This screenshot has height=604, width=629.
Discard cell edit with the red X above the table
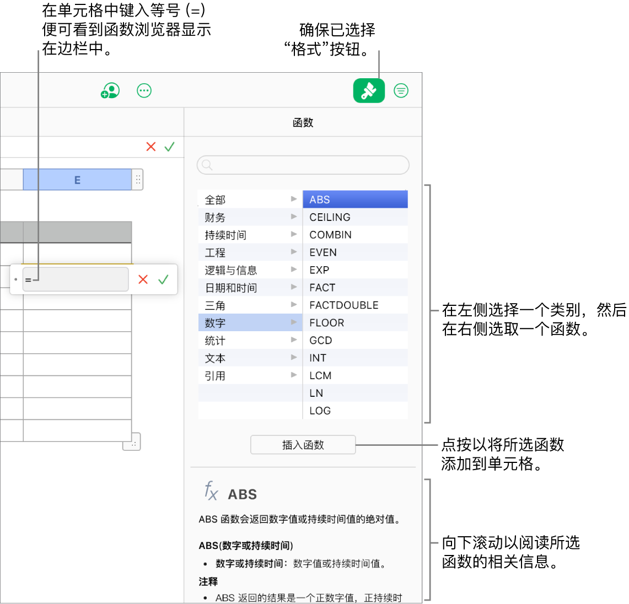click(150, 147)
